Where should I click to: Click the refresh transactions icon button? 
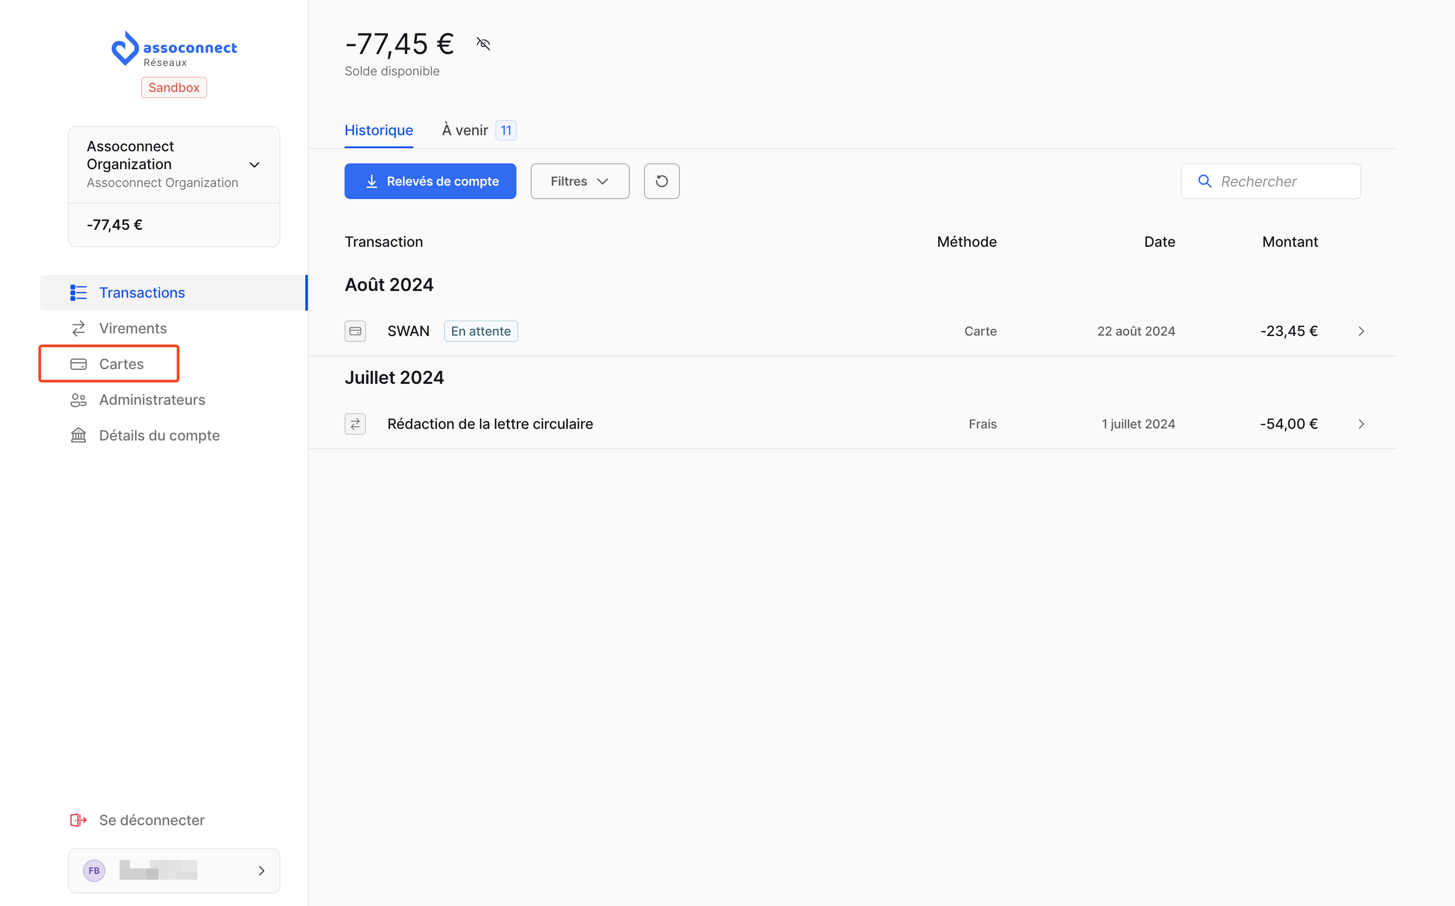click(x=661, y=181)
